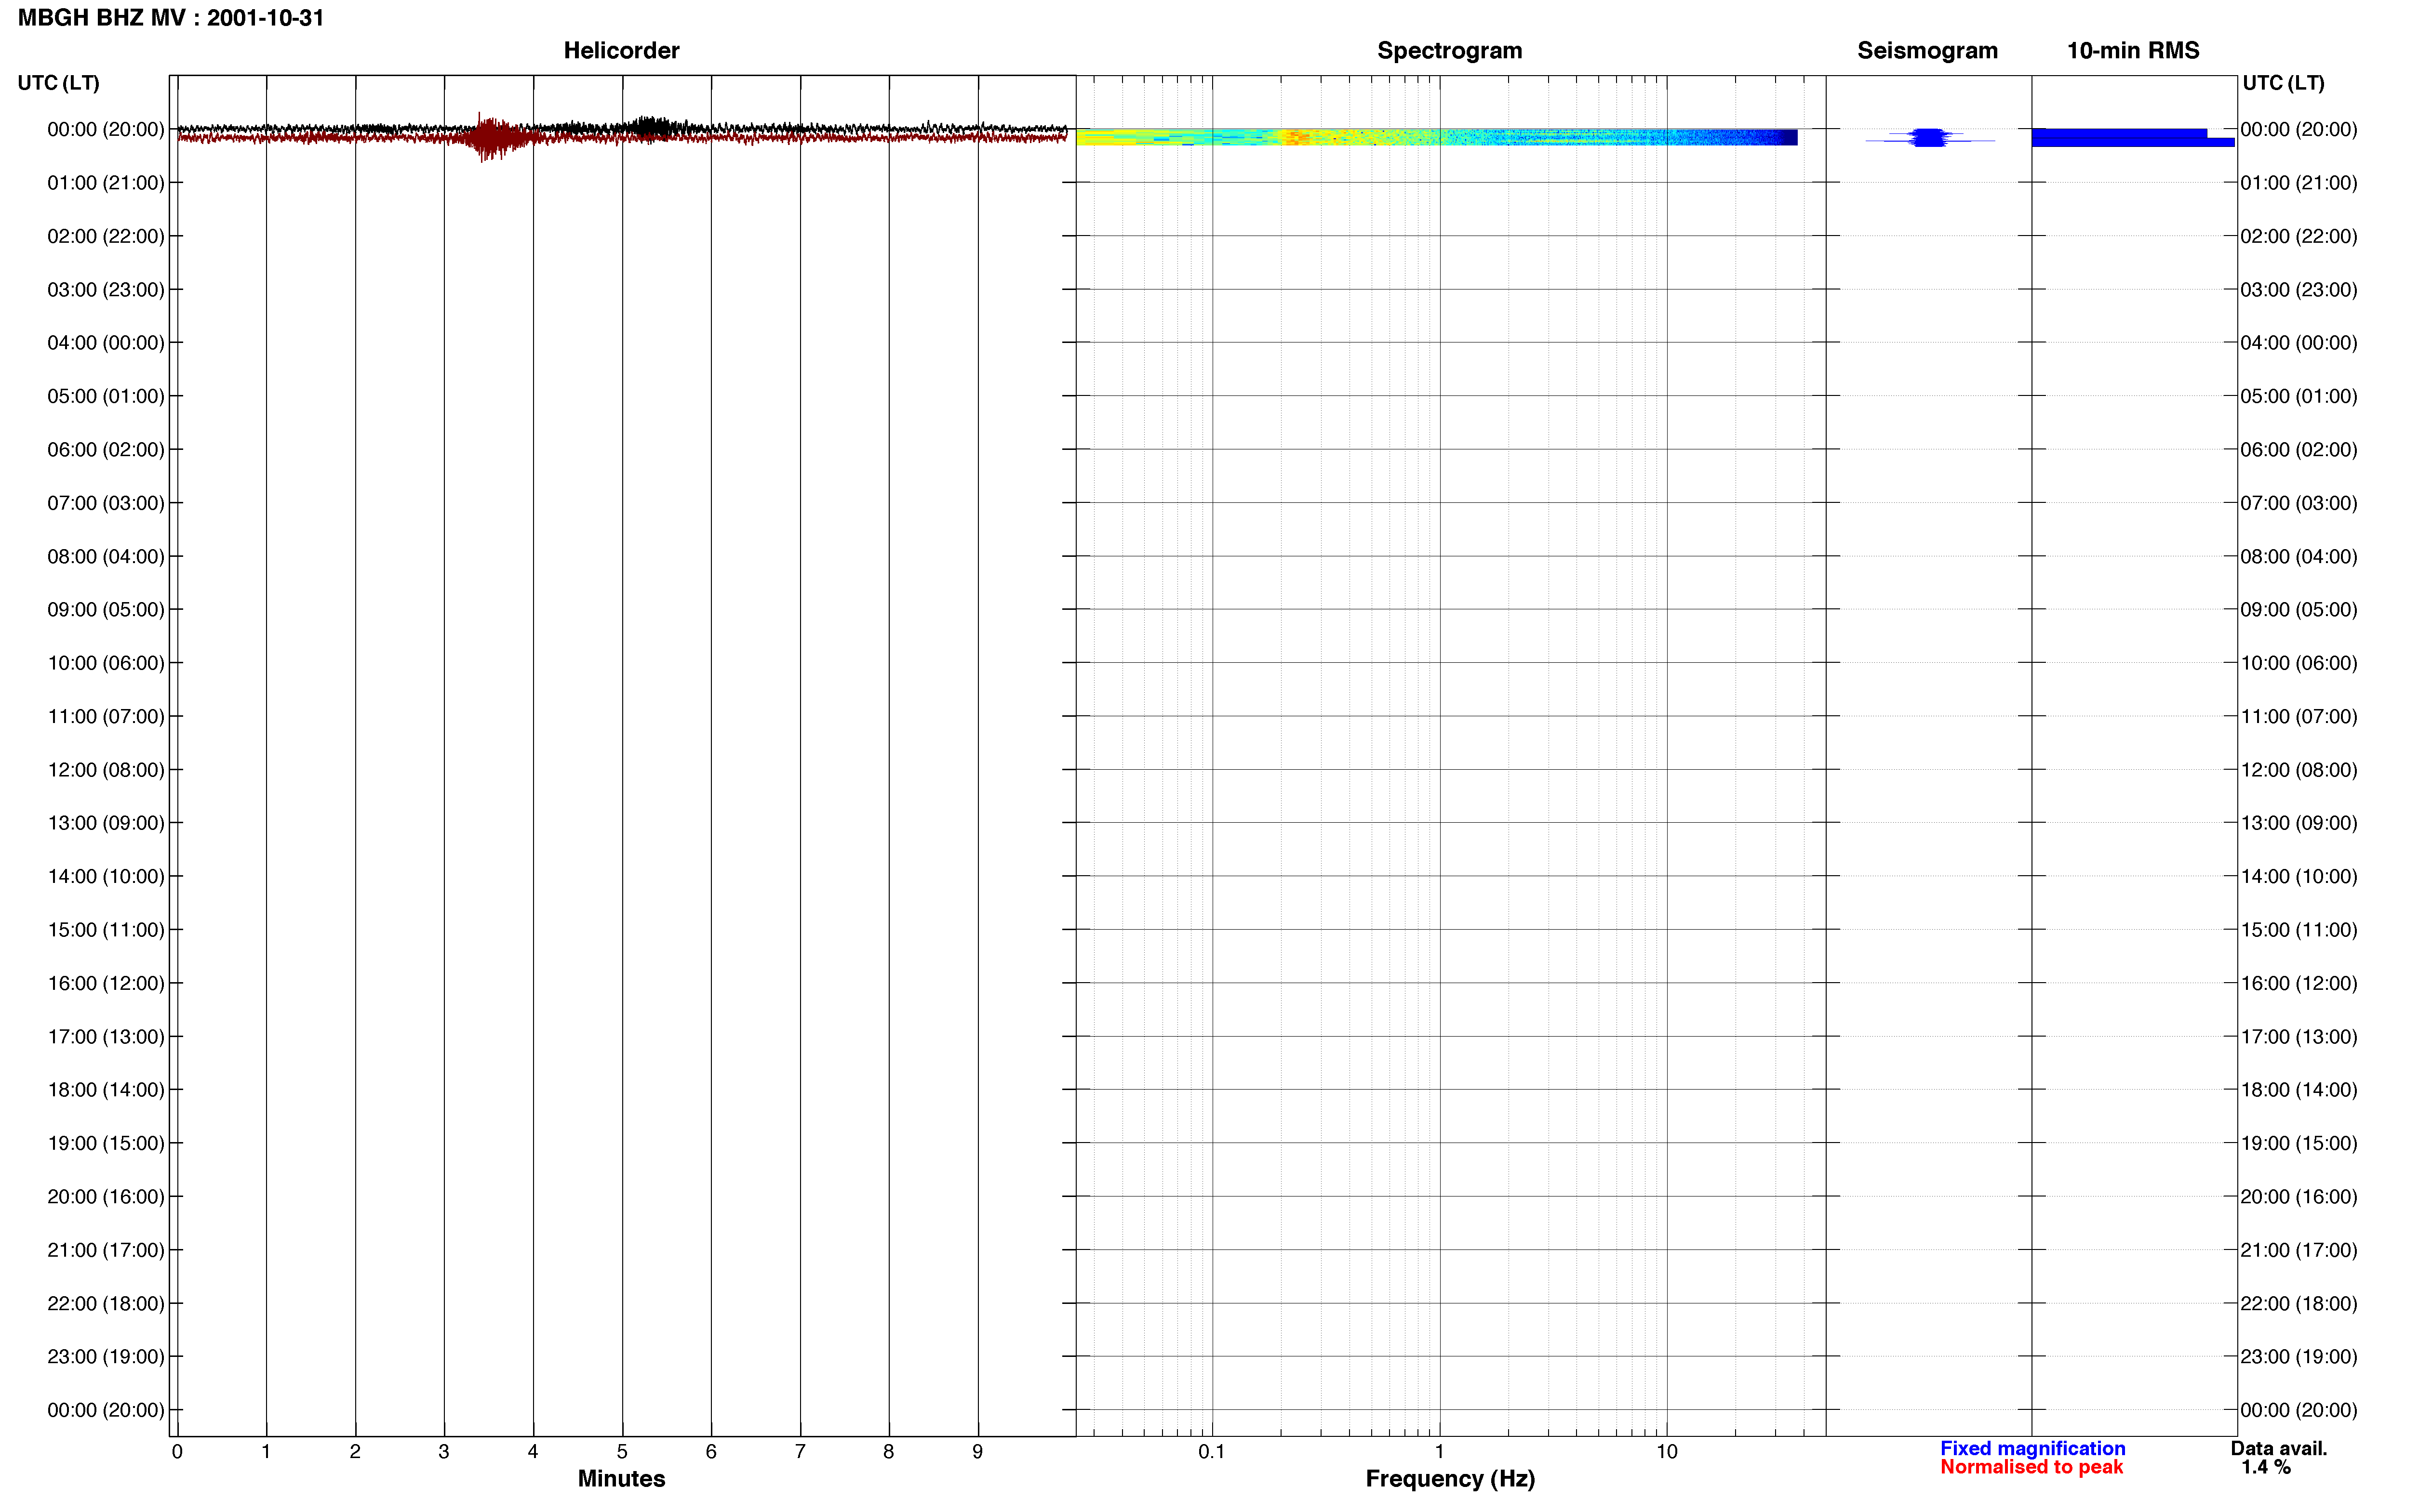Click the black helicorder burst near minute 5

coord(652,127)
